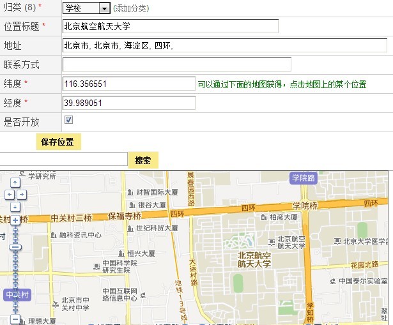Image resolution: width=393 pixels, height=325 pixels.
Task: Click the 大运村路 road label
Action: pos(193,272)
